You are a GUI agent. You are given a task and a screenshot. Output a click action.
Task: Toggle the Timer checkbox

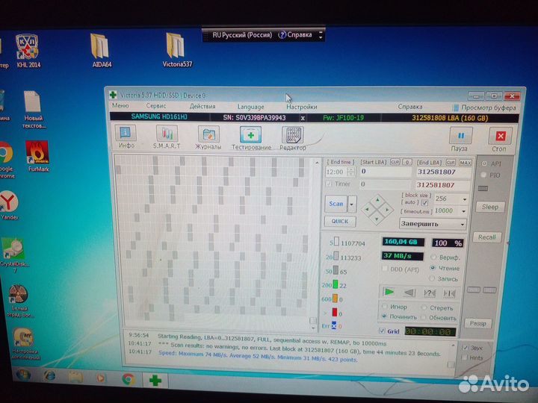point(329,184)
